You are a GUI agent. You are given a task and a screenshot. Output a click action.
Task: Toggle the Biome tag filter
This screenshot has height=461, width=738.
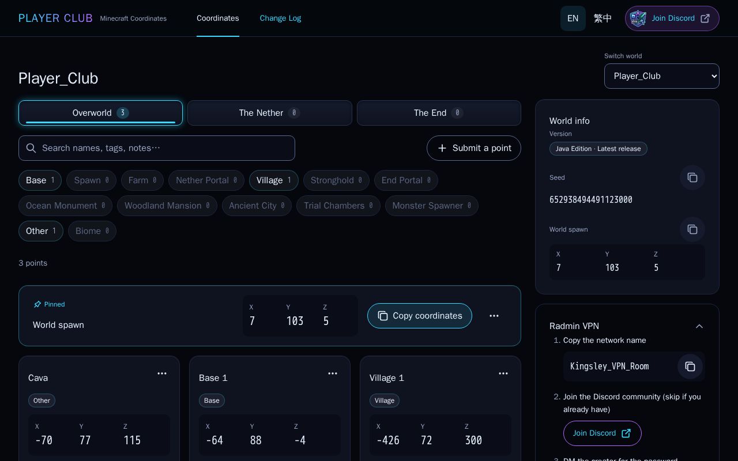coord(92,231)
